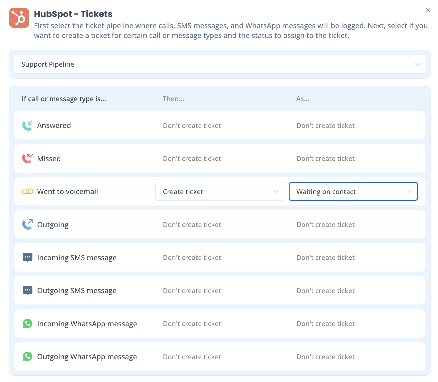The image size is (438, 382).
Task: Click the Outgoing call label
Action: point(53,225)
